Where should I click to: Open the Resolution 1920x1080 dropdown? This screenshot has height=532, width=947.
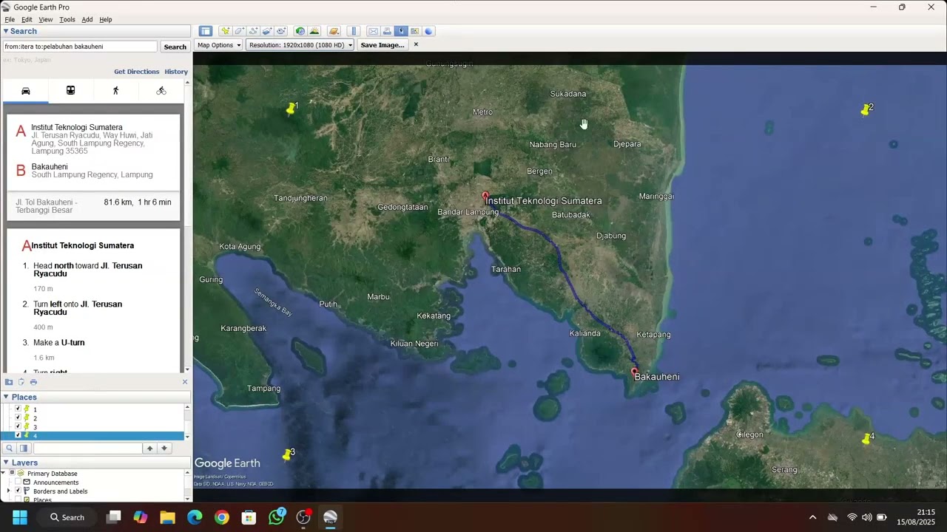click(300, 45)
